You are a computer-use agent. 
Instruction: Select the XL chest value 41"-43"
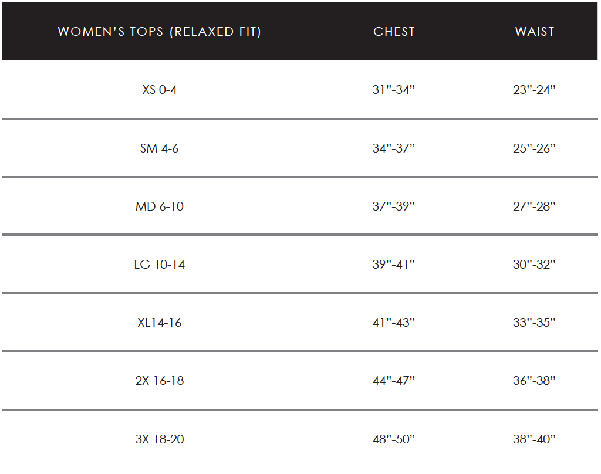click(393, 323)
